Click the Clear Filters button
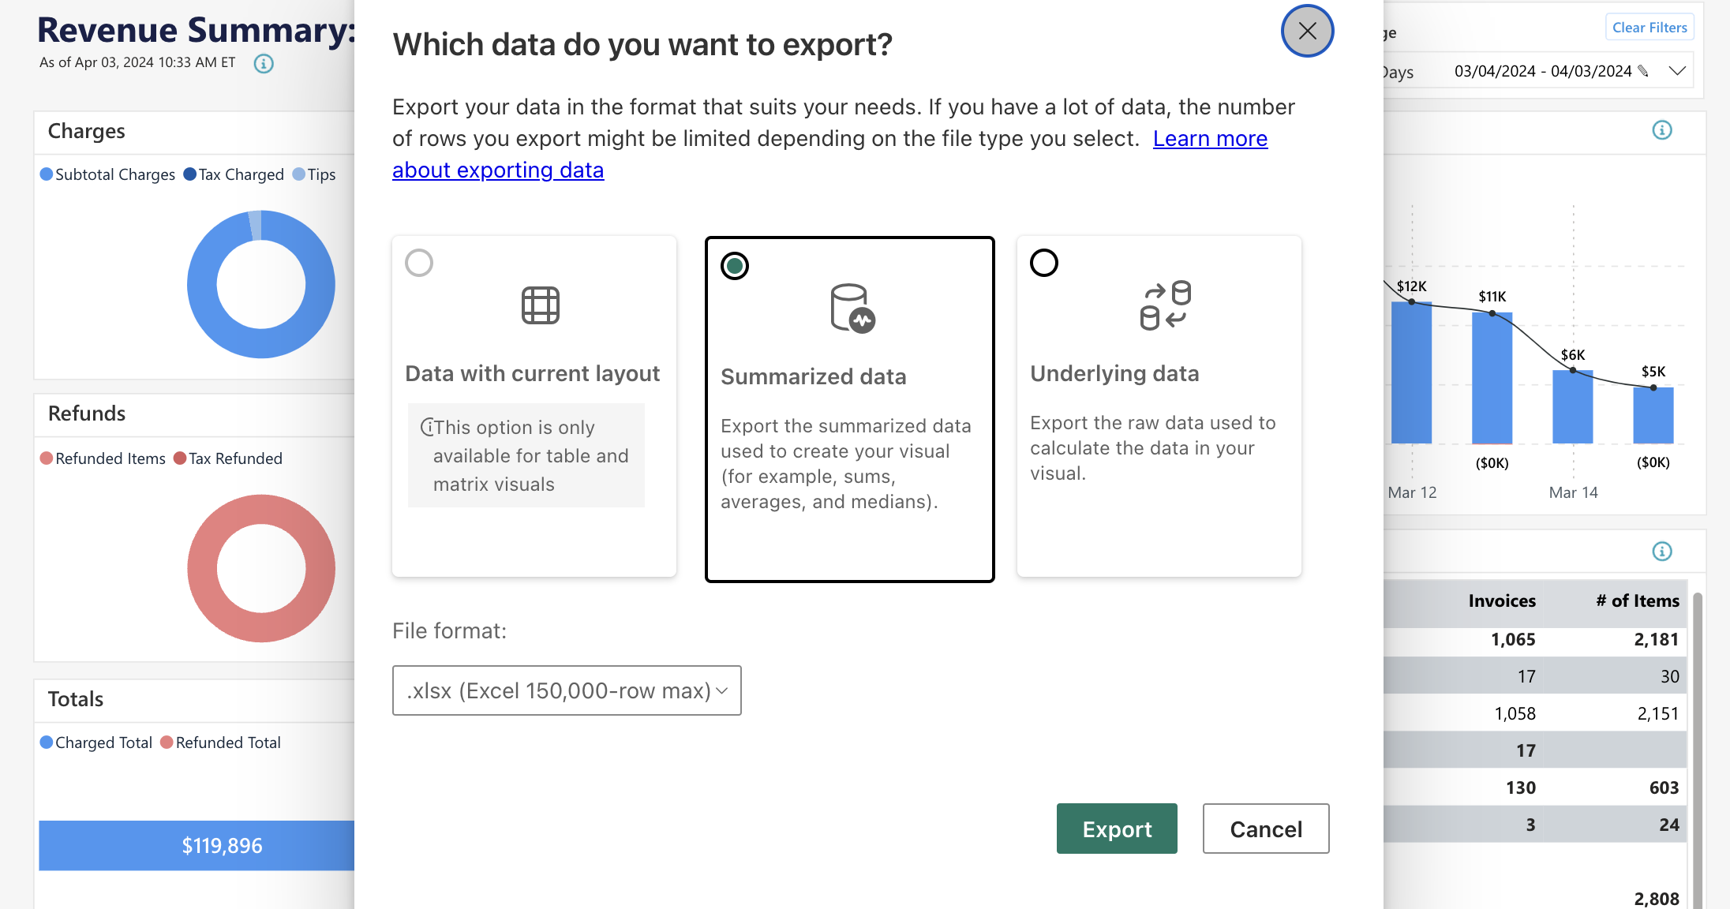The width and height of the screenshot is (1730, 909). point(1649,28)
